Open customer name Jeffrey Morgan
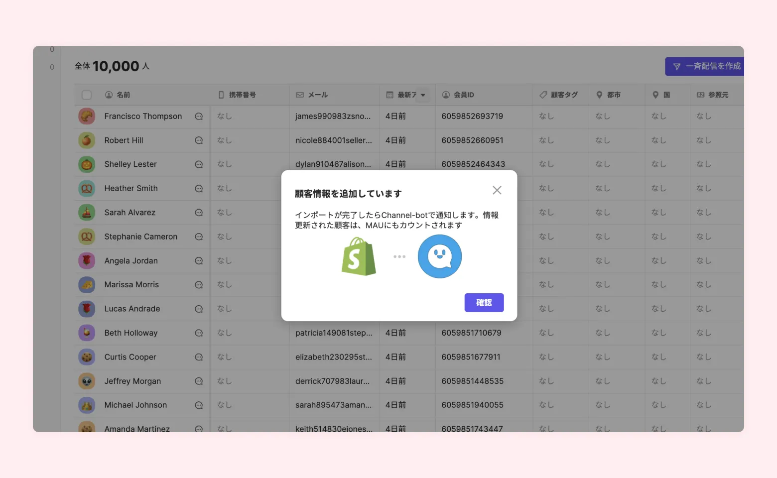Viewport: 777px width, 478px height. click(132, 381)
